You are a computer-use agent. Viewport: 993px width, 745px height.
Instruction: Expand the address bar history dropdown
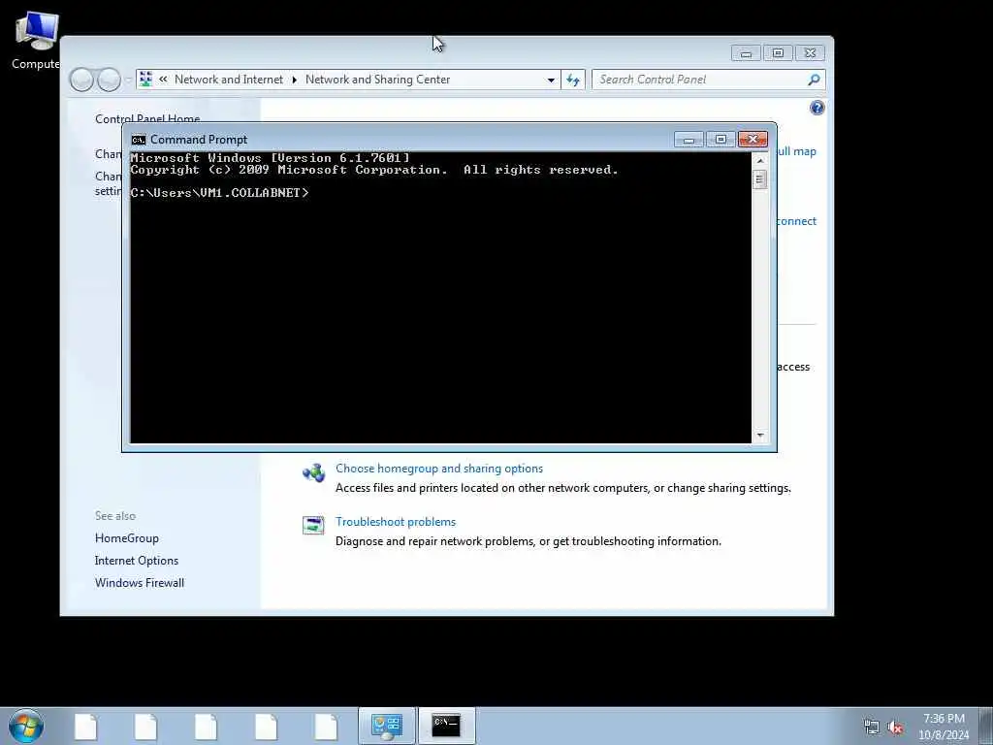point(551,80)
